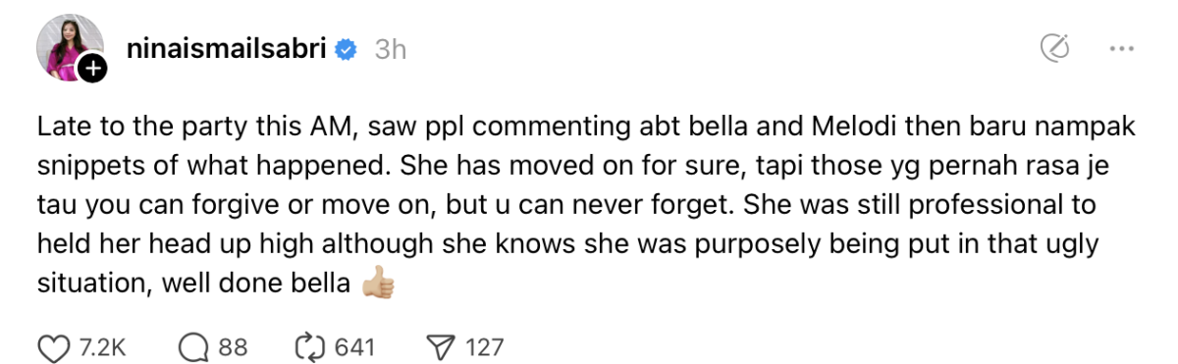Click the 127 shares count
The height and width of the screenshot is (364, 1178).
(x=484, y=346)
